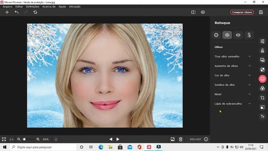This screenshot has height=151, width=268.
Task: Expand Rímel section
Action: (233, 94)
